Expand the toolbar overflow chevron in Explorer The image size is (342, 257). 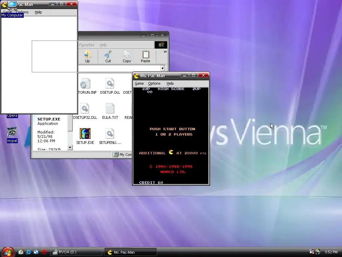(165, 52)
